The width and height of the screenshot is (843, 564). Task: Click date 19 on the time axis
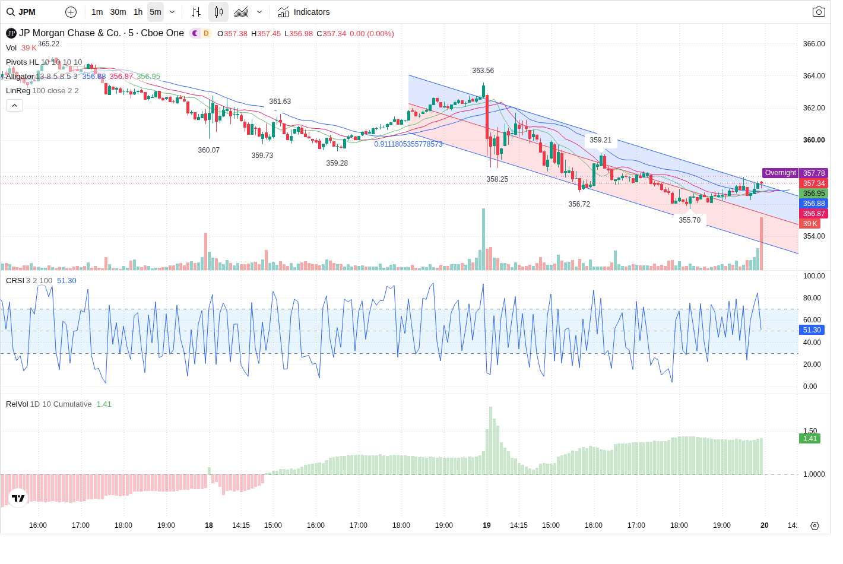487,525
